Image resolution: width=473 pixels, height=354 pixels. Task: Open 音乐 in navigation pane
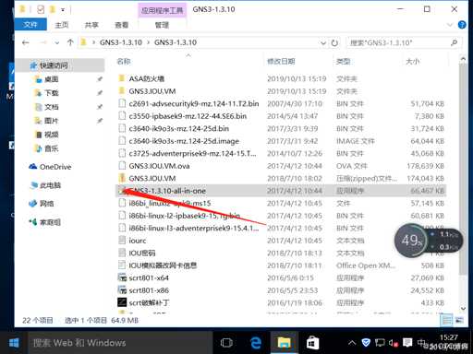(52, 148)
